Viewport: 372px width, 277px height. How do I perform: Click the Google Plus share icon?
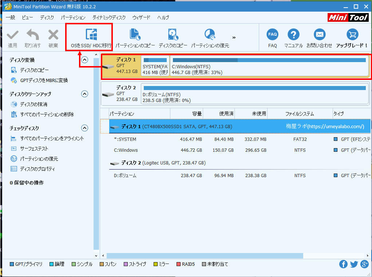[364, 264]
